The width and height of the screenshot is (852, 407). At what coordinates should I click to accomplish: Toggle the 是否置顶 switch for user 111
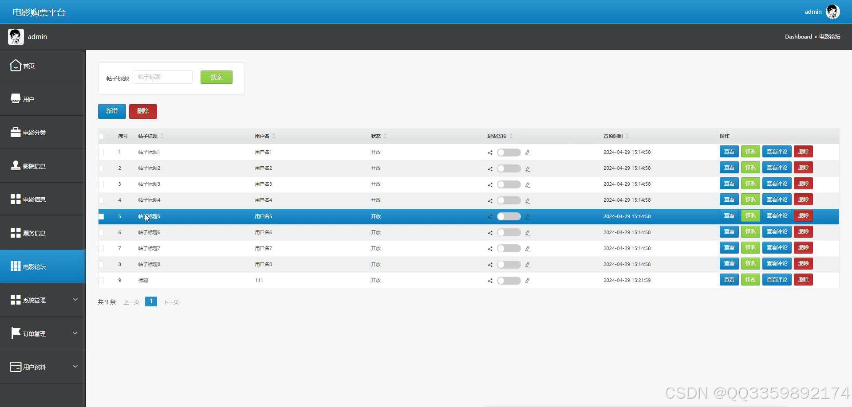coord(509,281)
